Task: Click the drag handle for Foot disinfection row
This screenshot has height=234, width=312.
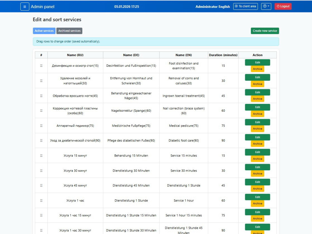Action: point(41,66)
